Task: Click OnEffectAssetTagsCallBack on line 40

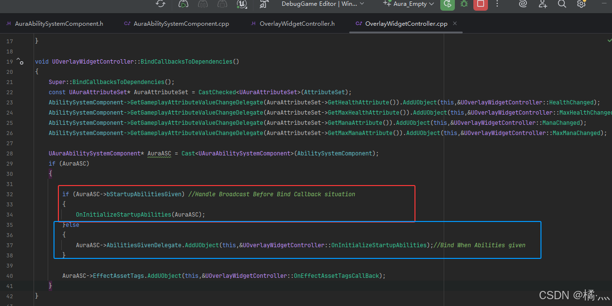Action: click(x=336, y=276)
